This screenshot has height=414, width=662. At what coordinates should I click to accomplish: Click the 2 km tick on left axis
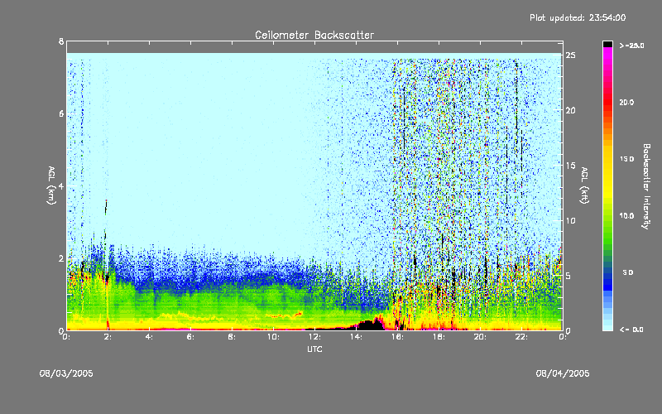[61, 258]
